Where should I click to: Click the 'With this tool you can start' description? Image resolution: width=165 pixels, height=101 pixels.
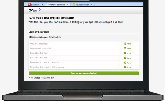pyautogui.click(x=76, y=22)
